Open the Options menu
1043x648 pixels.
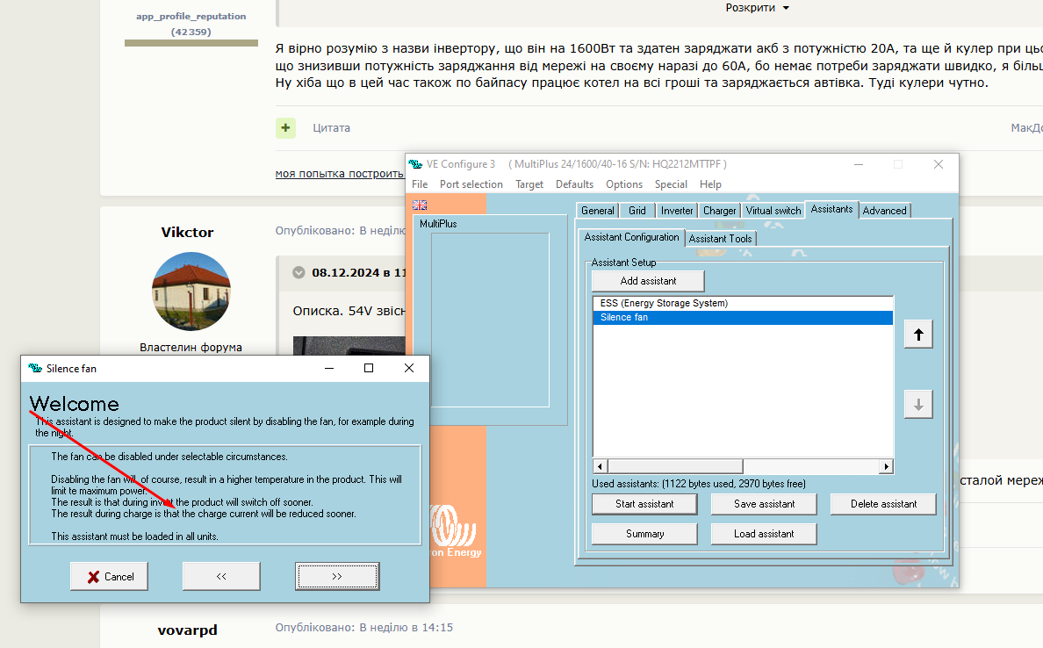coord(624,184)
